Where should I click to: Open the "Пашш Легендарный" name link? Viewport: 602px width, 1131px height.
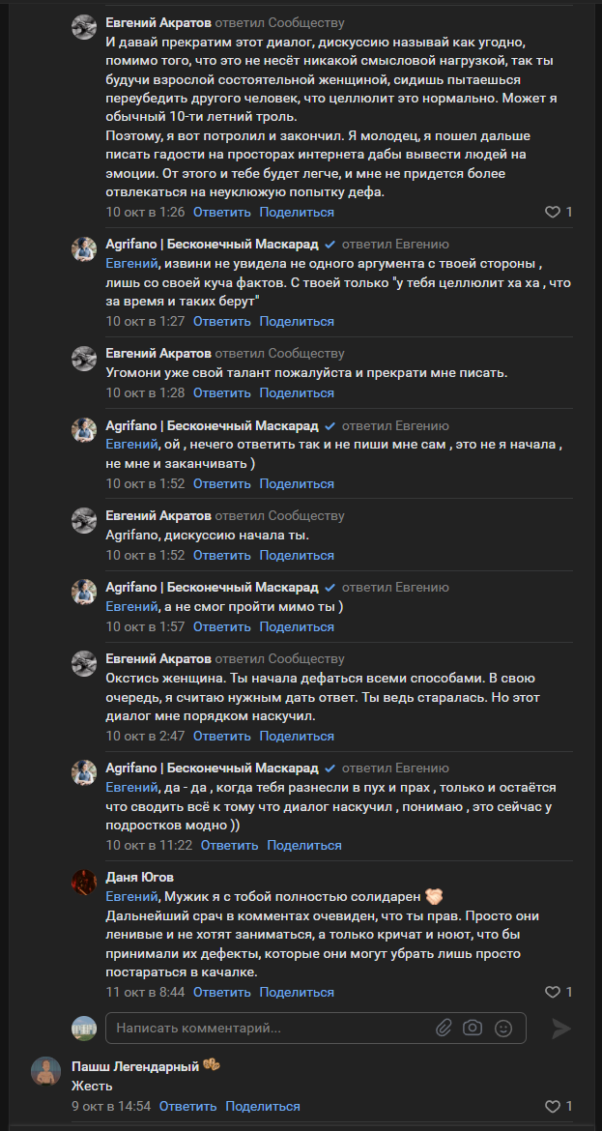(x=135, y=1066)
